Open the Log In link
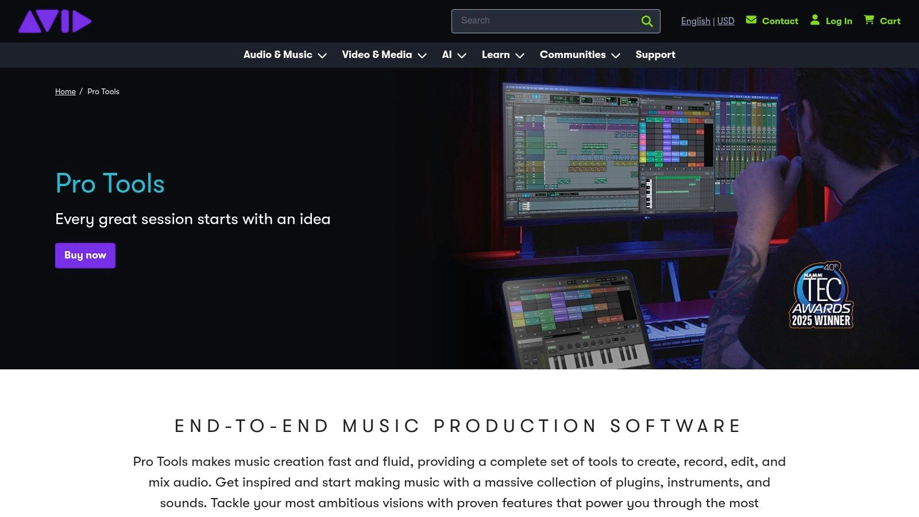The width and height of the screenshot is (919, 517). 839,21
